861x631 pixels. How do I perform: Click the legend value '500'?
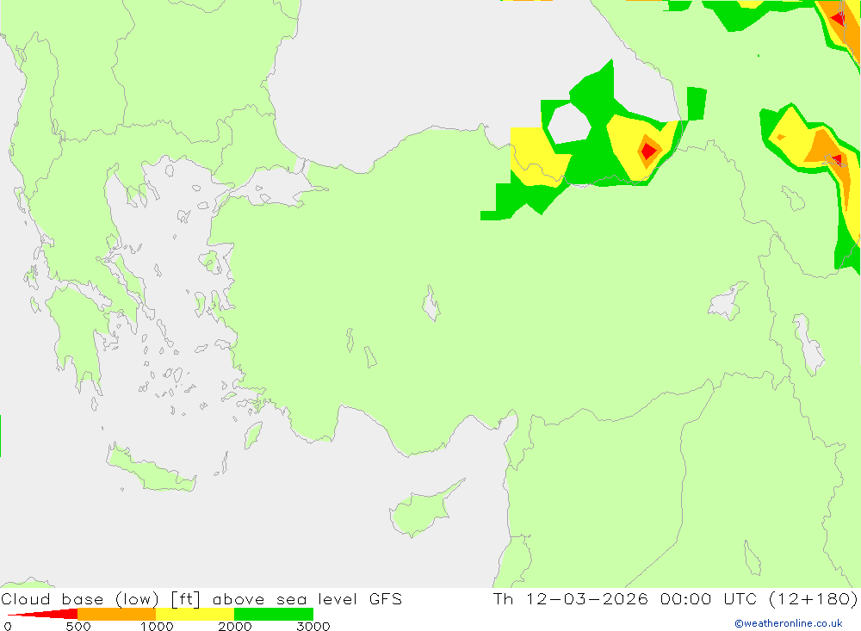click(78, 626)
